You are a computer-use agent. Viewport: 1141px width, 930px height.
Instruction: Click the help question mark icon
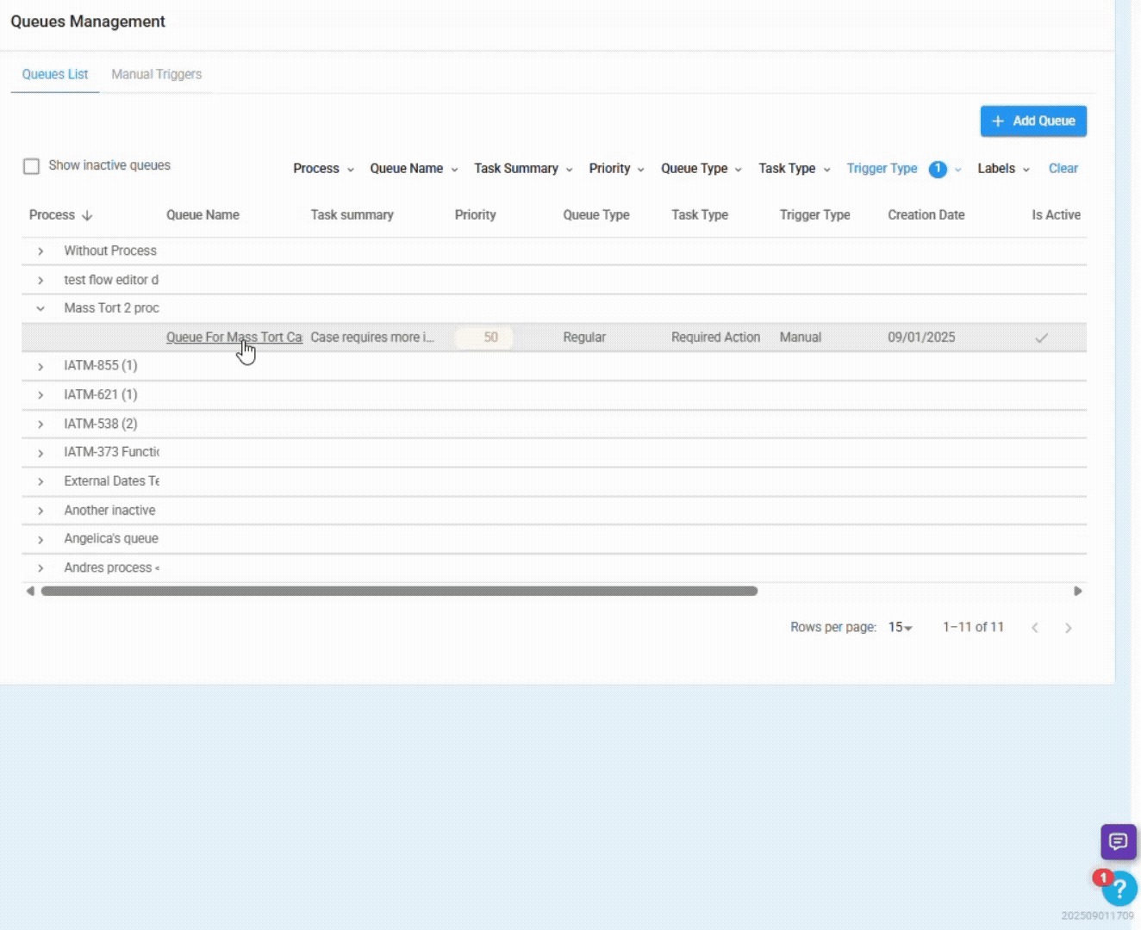point(1119,889)
